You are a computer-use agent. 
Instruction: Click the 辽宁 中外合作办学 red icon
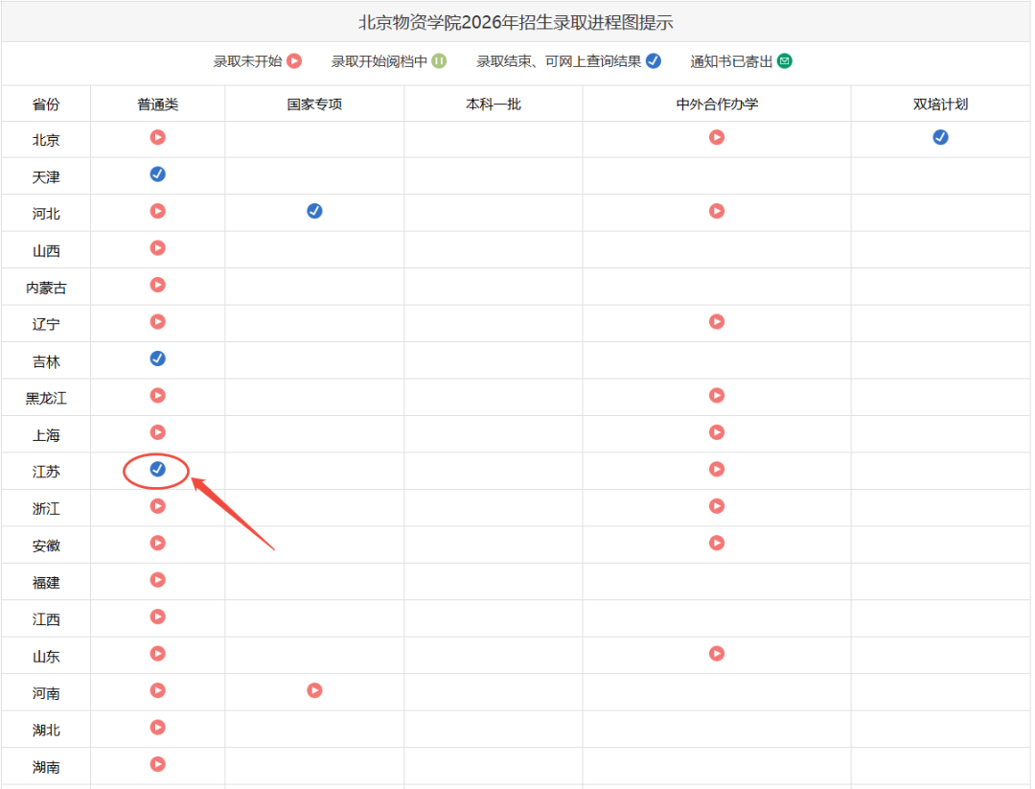pyautogui.click(x=717, y=321)
